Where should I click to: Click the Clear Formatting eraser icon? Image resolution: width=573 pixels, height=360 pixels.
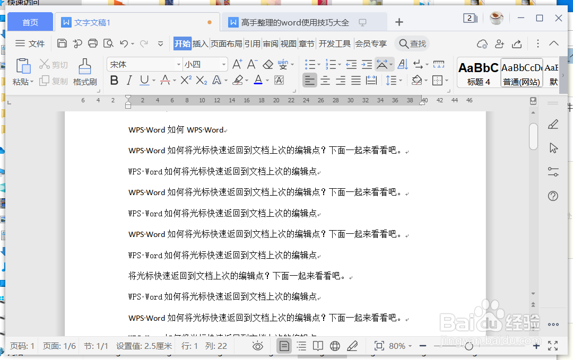pos(268,64)
